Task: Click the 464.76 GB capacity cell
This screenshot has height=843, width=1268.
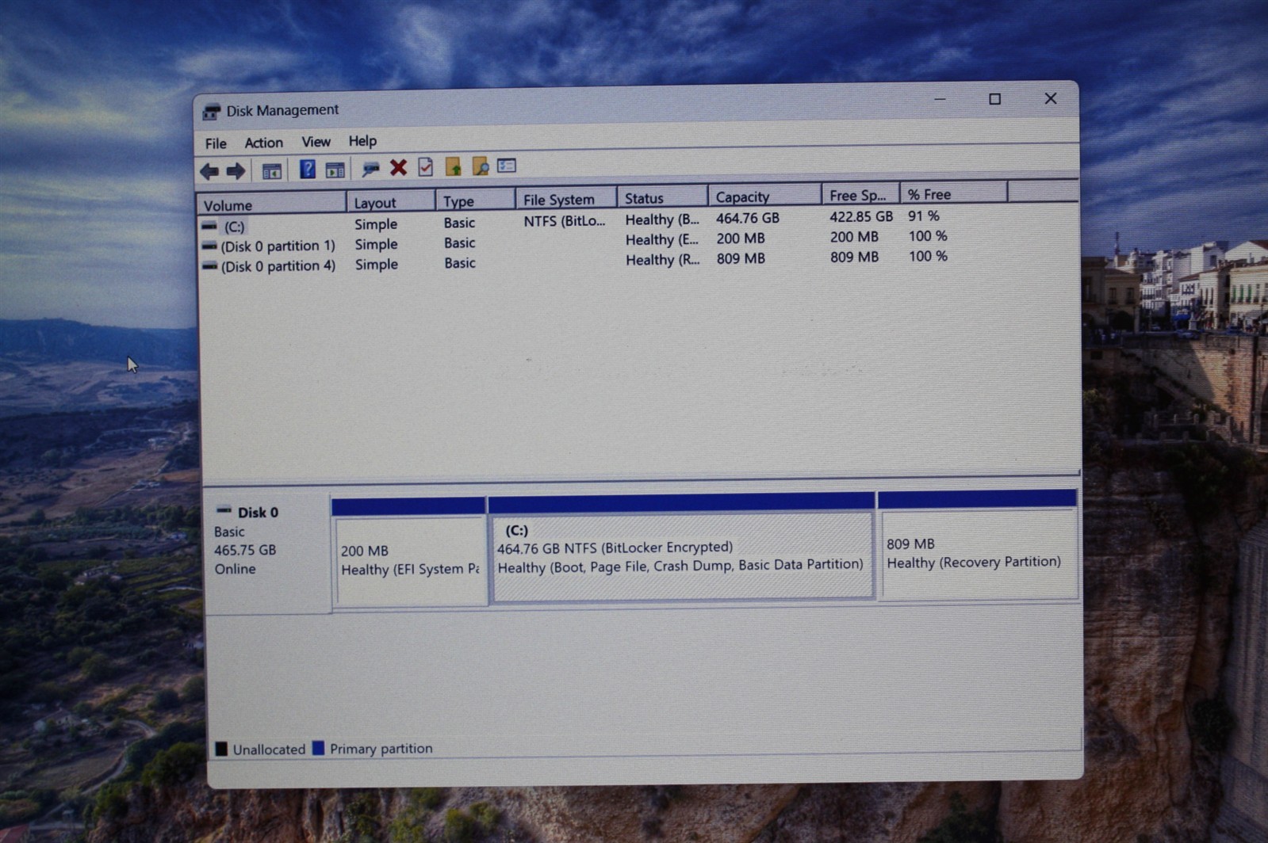Action: tap(747, 218)
